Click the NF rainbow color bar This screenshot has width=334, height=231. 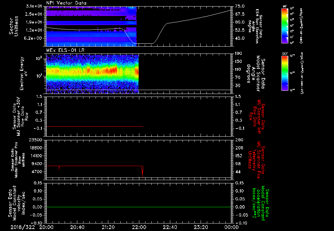click(285, 25)
